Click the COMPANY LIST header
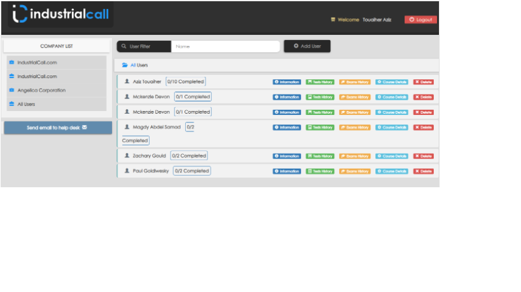 [x=57, y=46]
